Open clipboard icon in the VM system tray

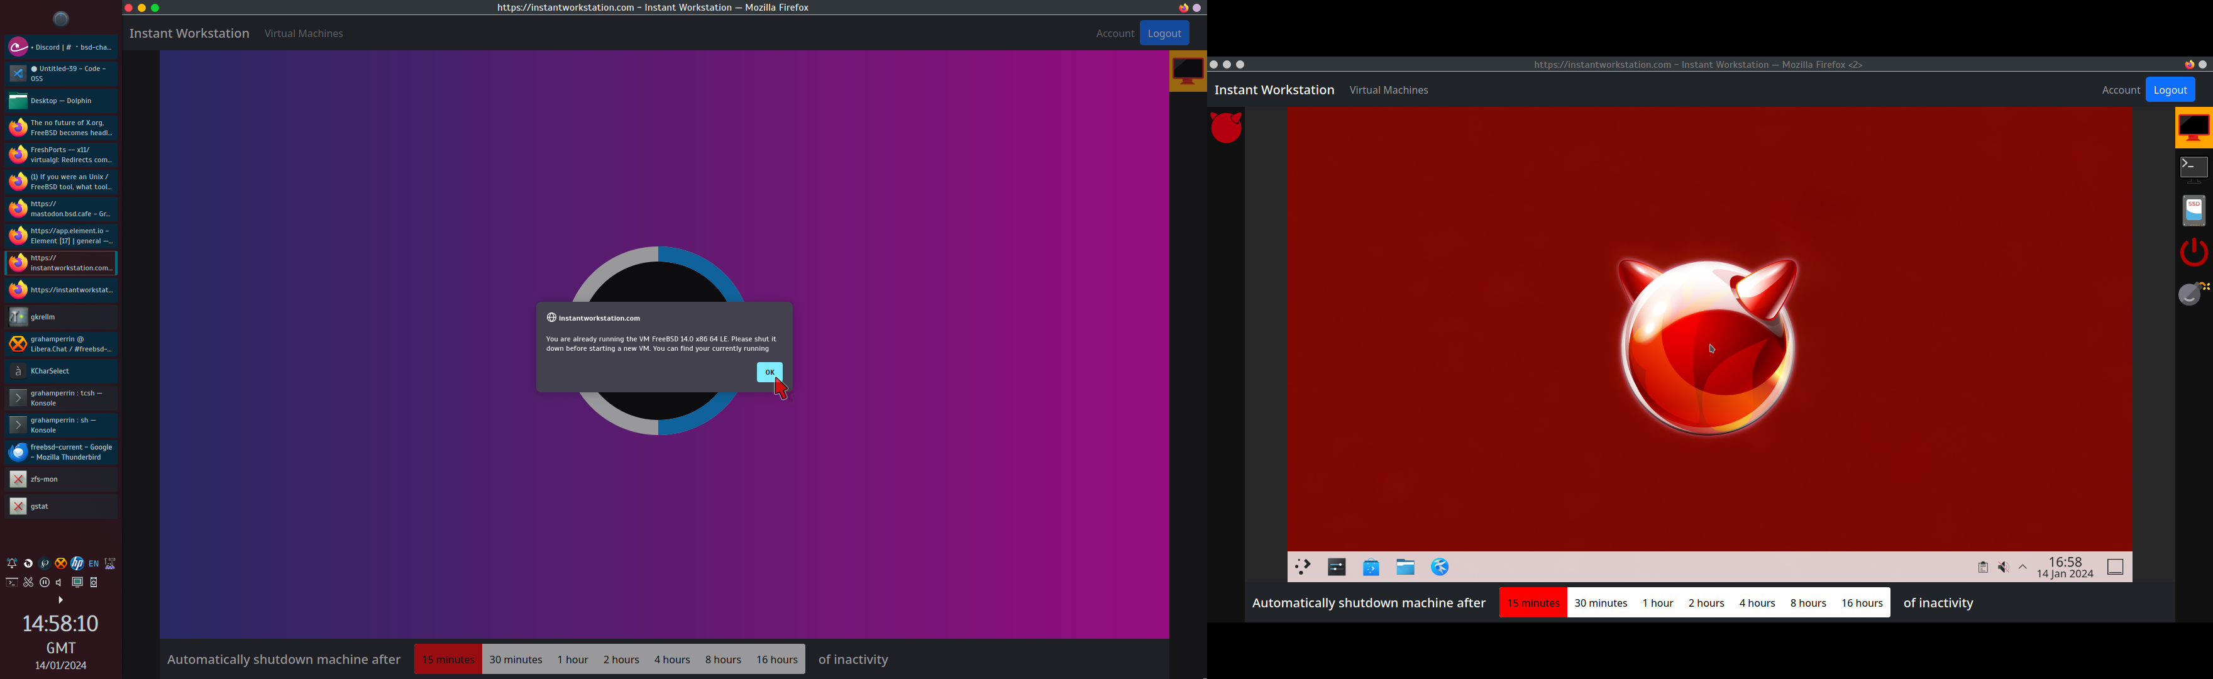point(1983,568)
